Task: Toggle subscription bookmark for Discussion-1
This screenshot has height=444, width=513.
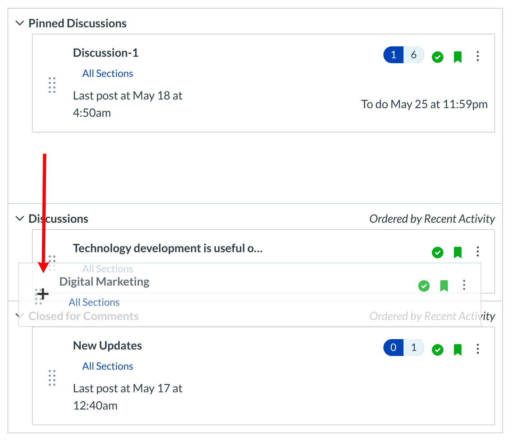Action: tap(457, 57)
